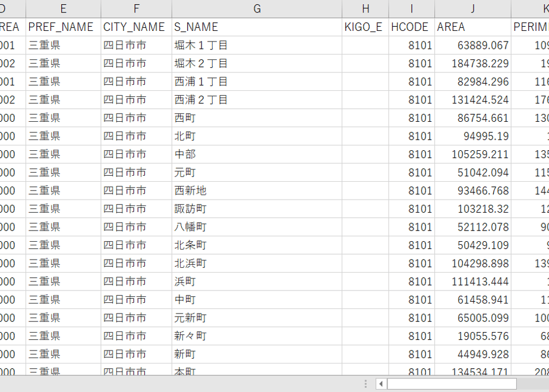
Task: Click the AREA header cell in column J
Action: point(473,27)
